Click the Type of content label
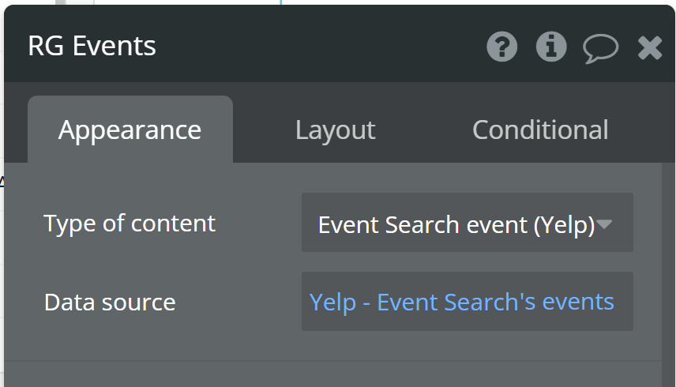 point(130,224)
